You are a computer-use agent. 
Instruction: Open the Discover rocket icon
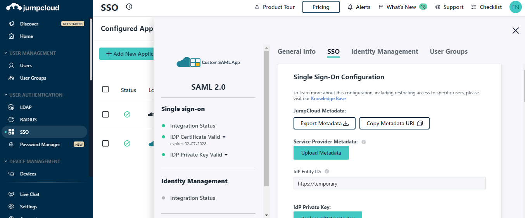tap(12, 24)
